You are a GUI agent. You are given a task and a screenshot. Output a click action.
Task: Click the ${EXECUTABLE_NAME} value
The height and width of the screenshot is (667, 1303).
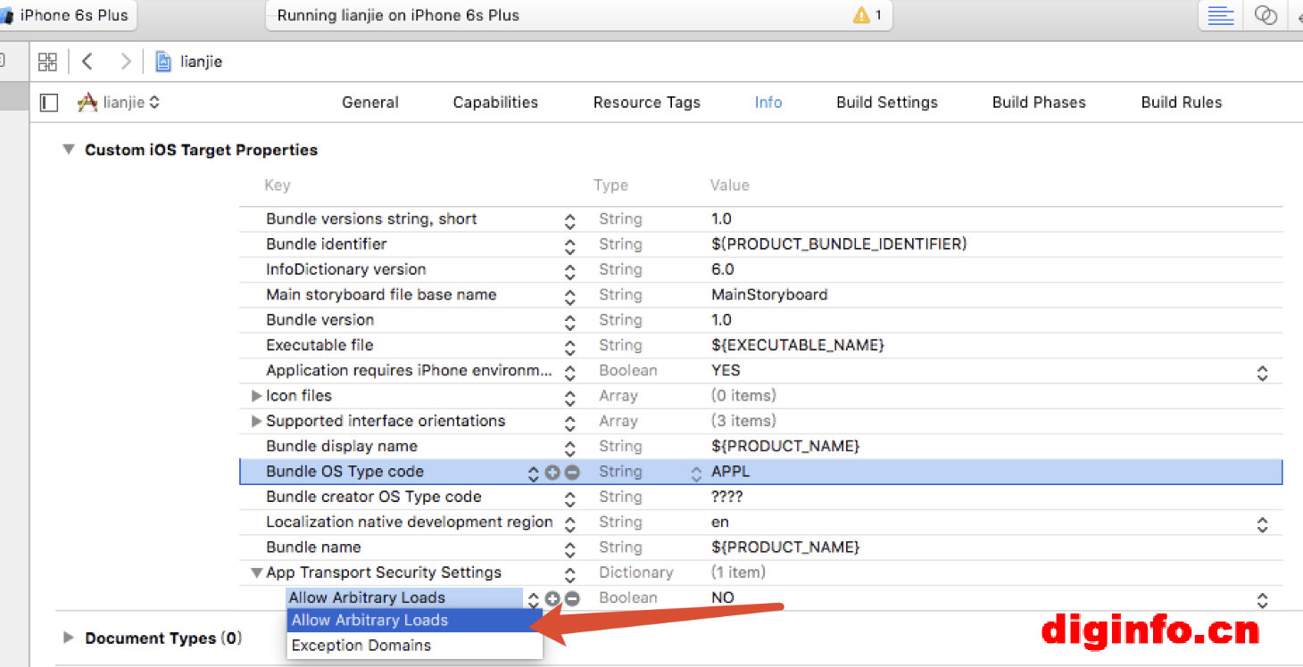point(798,345)
